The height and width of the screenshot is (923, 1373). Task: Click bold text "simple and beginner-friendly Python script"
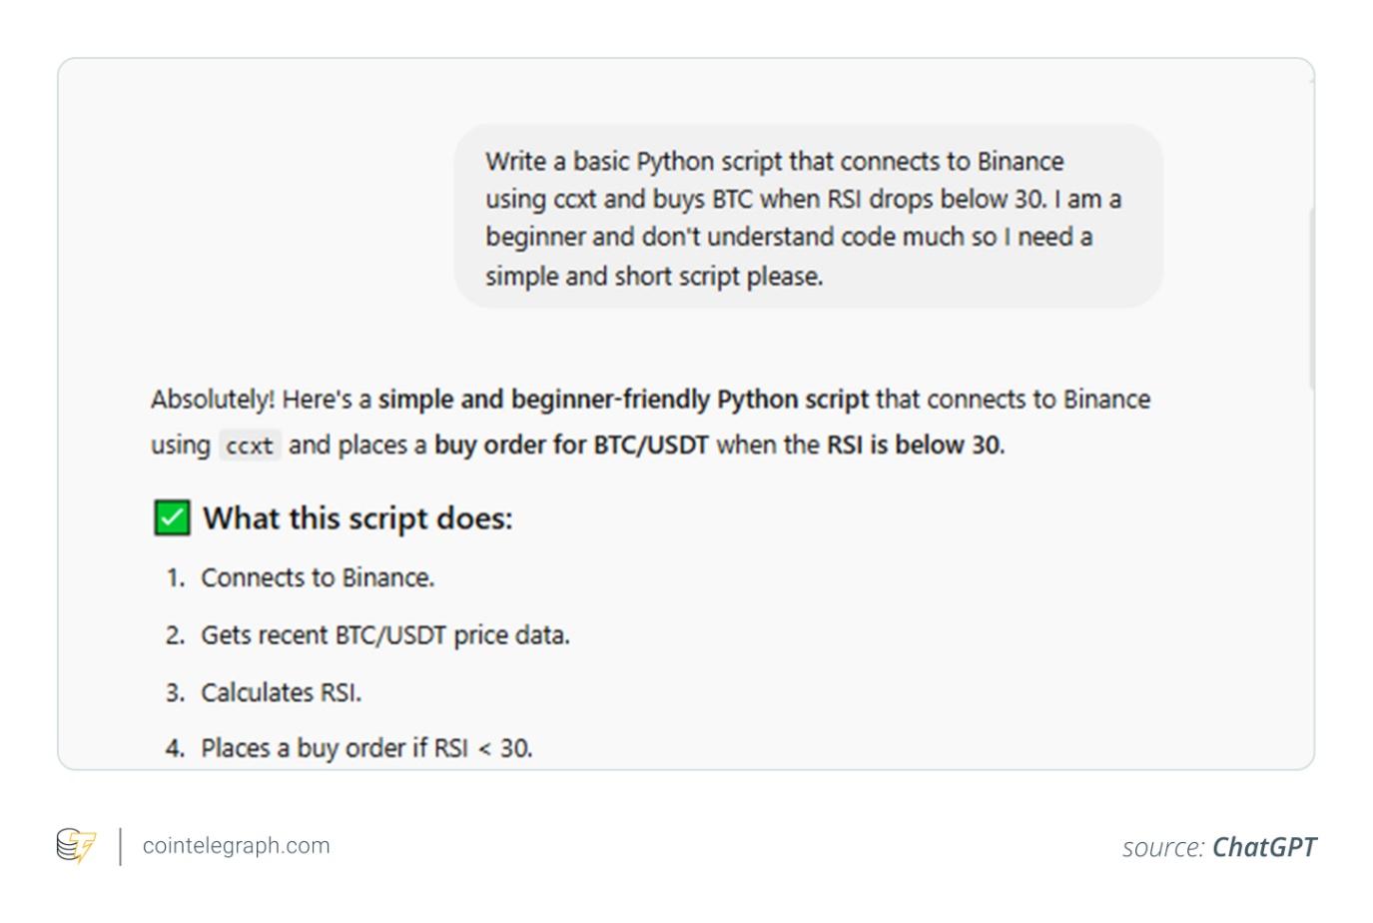(623, 400)
